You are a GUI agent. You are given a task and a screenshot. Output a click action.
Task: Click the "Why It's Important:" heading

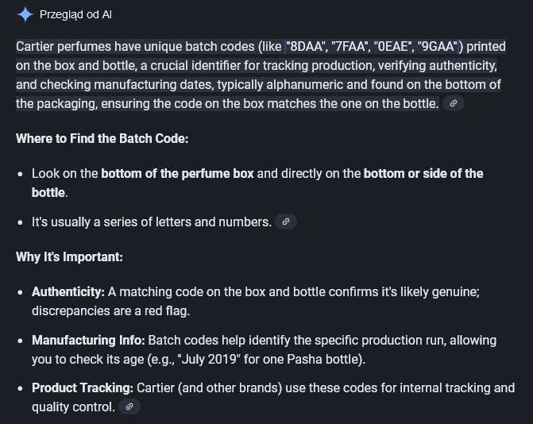pos(69,257)
